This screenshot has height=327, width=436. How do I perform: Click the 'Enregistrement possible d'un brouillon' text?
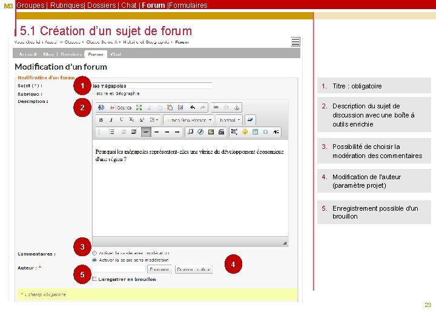tap(375, 212)
